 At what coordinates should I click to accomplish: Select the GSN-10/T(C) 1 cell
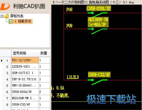point(25,73)
